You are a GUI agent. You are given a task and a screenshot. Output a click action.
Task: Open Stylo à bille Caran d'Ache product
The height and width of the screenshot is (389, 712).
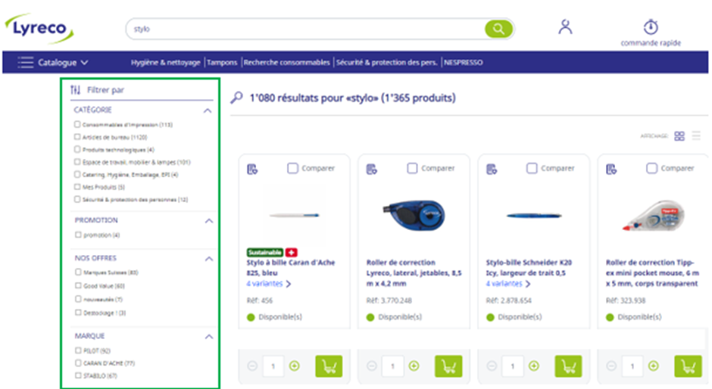pos(291,268)
